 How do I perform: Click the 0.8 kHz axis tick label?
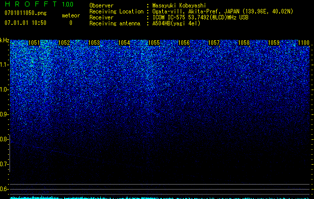click(3, 139)
